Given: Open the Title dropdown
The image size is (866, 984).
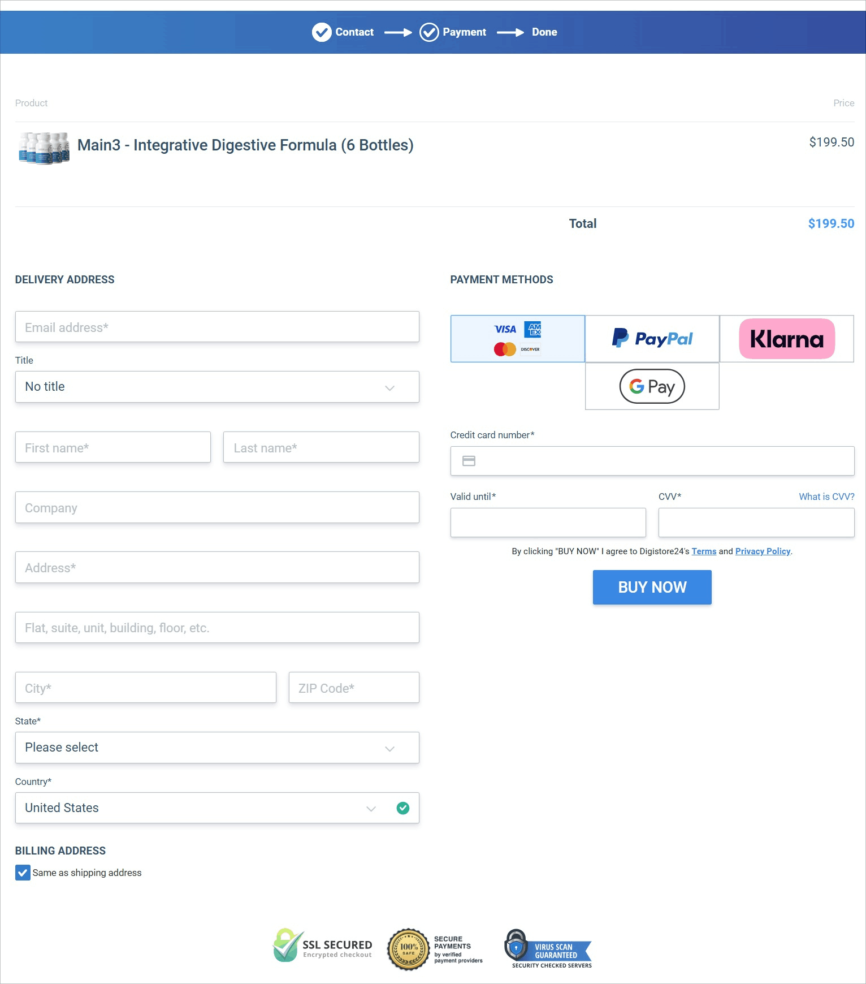Looking at the screenshot, I should [x=217, y=387].
